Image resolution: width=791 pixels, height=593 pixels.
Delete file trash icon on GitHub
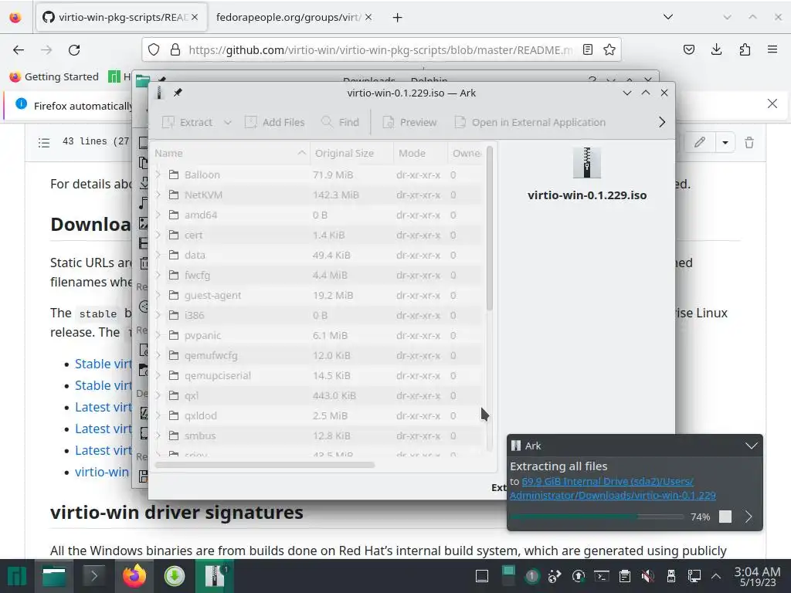[x=749, y=143]
